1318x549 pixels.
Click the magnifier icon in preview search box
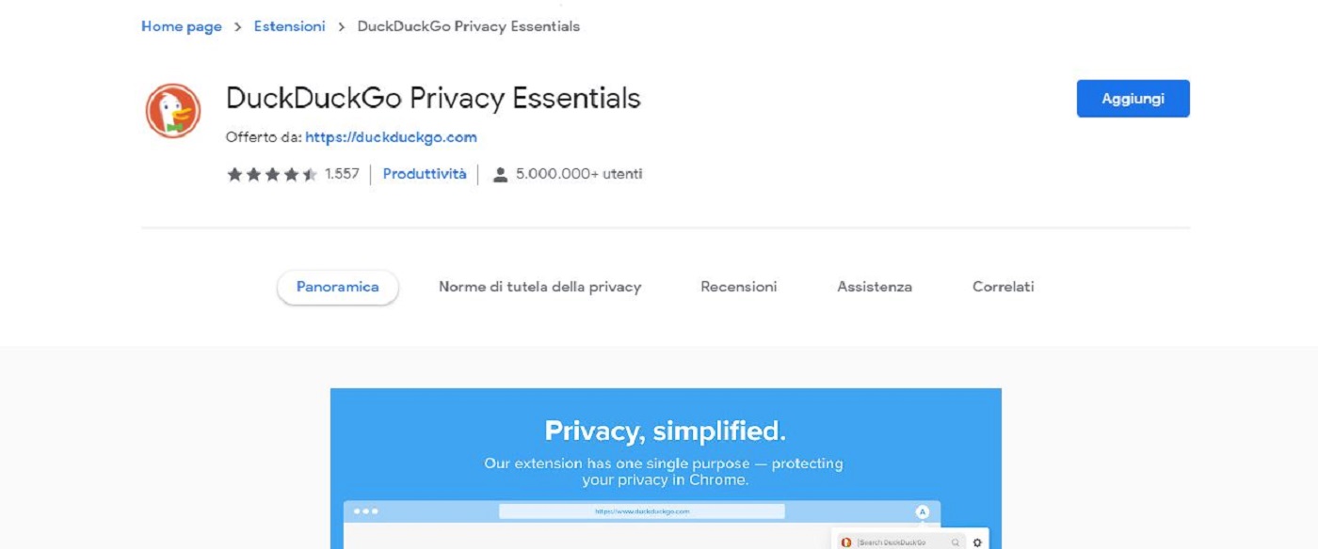956,542
